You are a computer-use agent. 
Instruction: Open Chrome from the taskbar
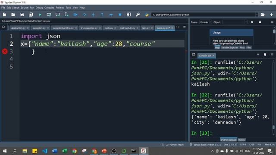coord(74,151)
